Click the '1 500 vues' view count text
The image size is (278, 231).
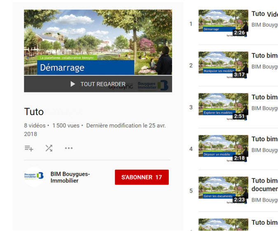tap(66, 126)
